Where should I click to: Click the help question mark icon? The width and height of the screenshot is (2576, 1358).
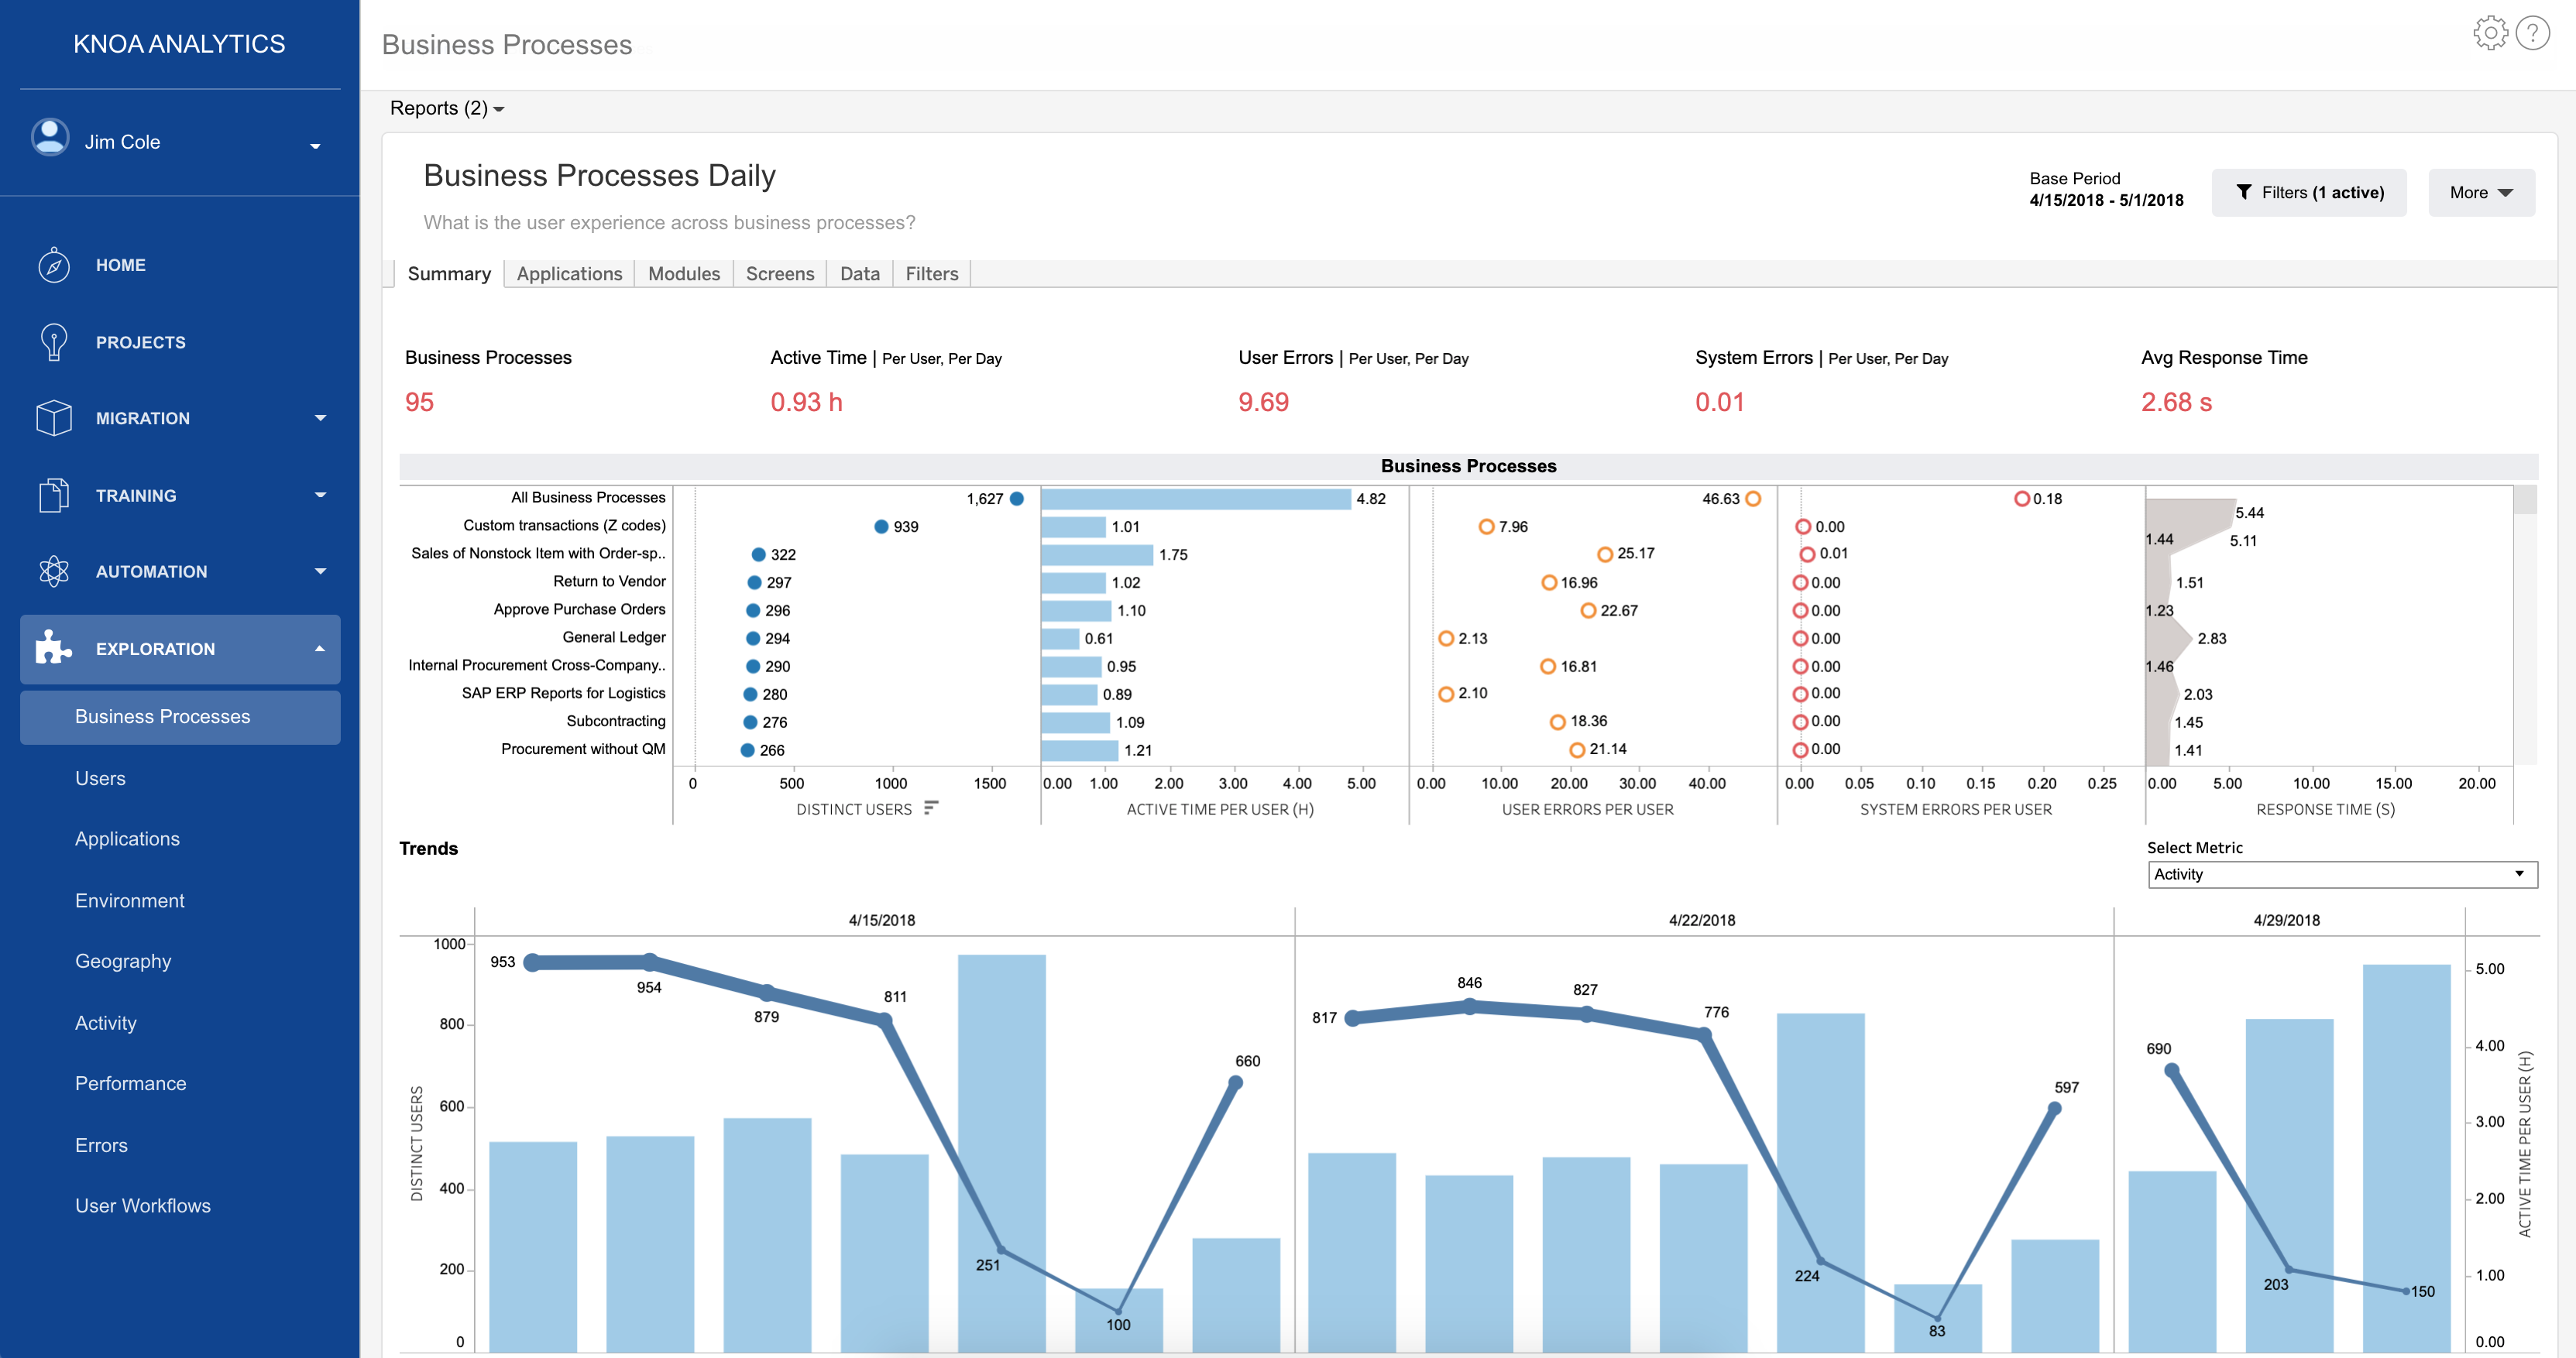[x=2533, y=34]
